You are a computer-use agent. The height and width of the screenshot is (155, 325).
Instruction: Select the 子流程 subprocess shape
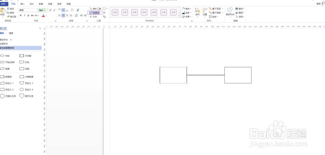click(x=25, y=56)
